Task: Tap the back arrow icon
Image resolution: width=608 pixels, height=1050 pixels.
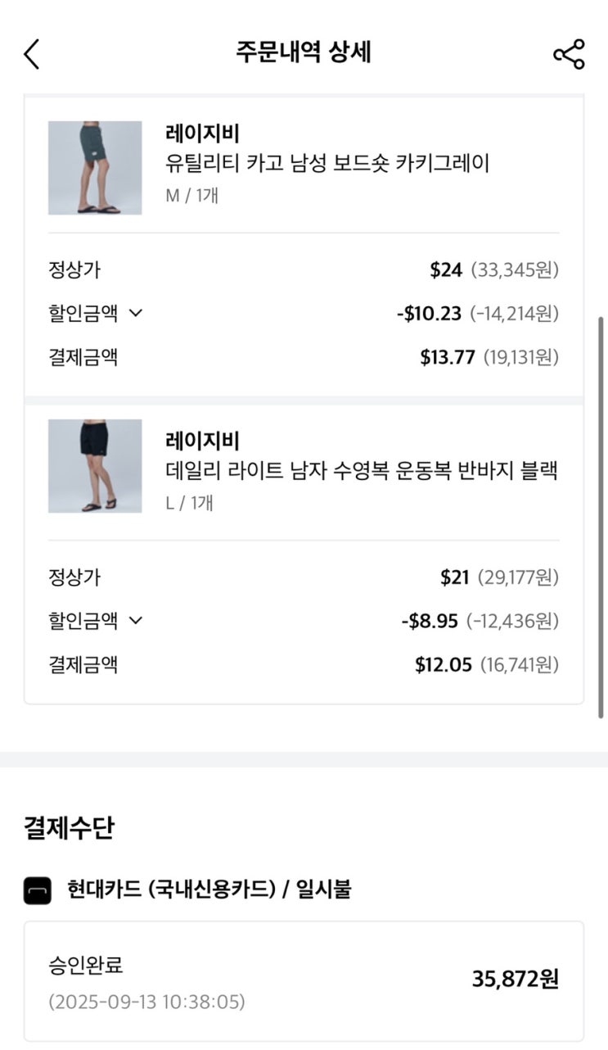Action: point(32,54)
